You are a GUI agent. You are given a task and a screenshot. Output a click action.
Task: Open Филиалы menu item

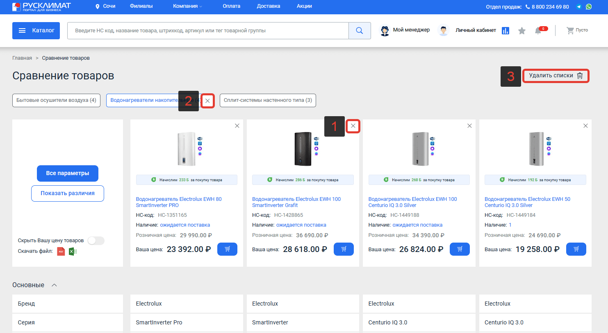tap(141, 6)
